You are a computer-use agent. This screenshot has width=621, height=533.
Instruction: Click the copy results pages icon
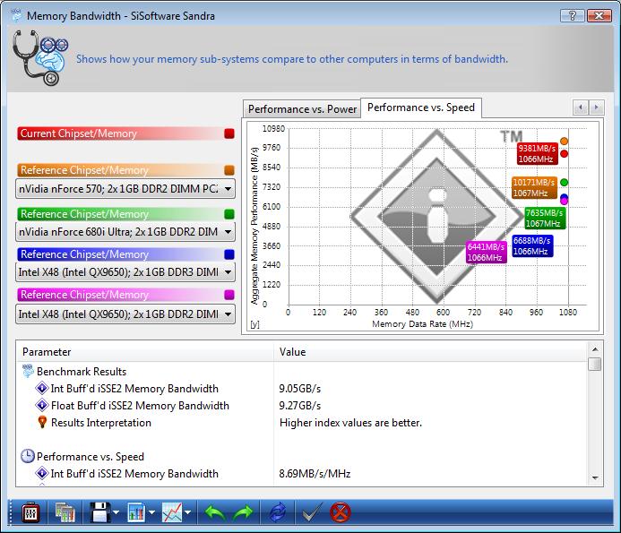(65, 513)
